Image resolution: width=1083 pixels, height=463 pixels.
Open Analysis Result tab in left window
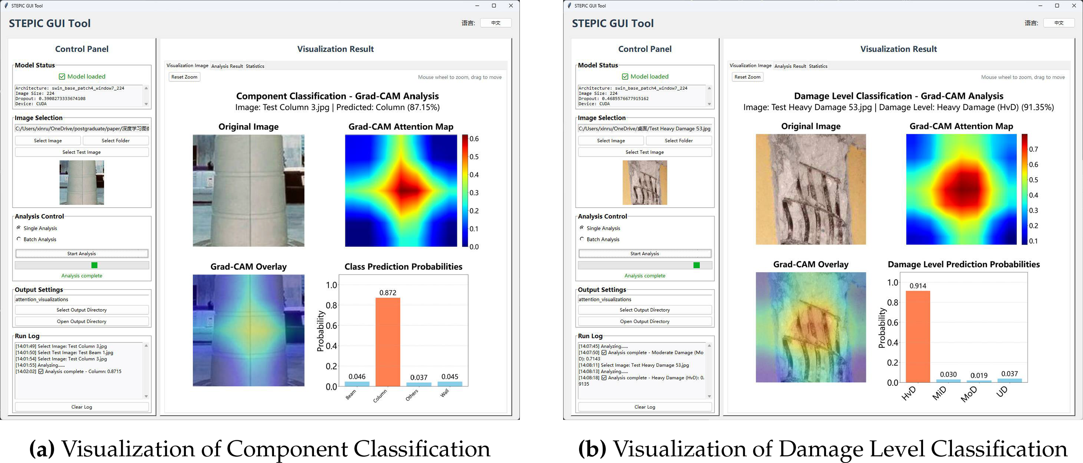(x=227, y=66)
